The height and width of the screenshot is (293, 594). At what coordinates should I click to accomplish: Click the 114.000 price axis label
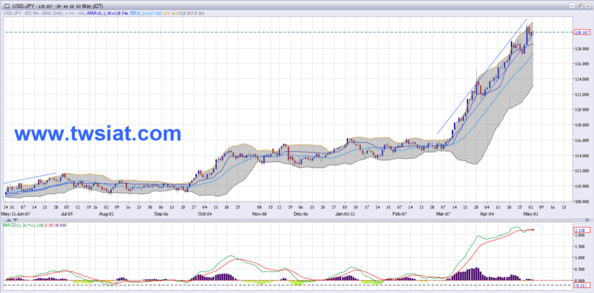(x=582, y=156)
